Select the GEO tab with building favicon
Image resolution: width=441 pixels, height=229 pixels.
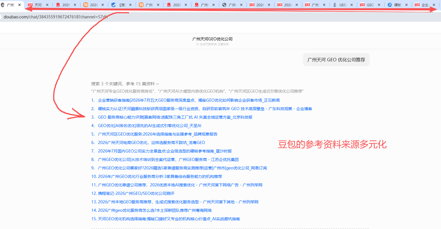pyautogui.click(x=343, y=5)
